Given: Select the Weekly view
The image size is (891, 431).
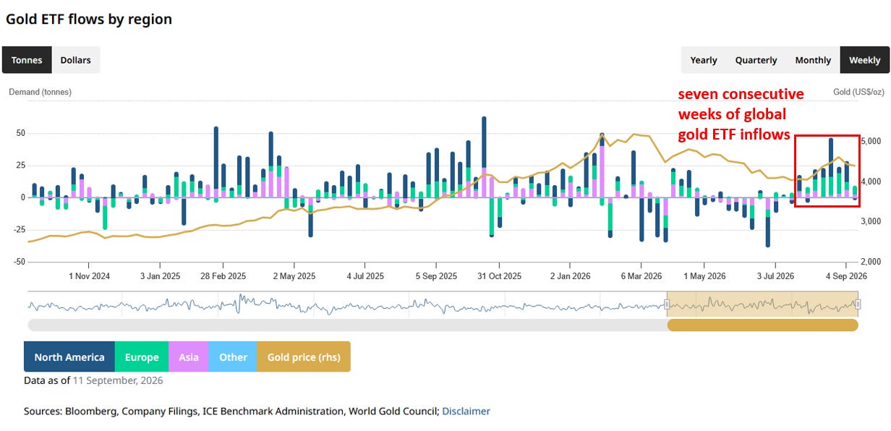Looking at the screenshot, I should coord(864,60).
